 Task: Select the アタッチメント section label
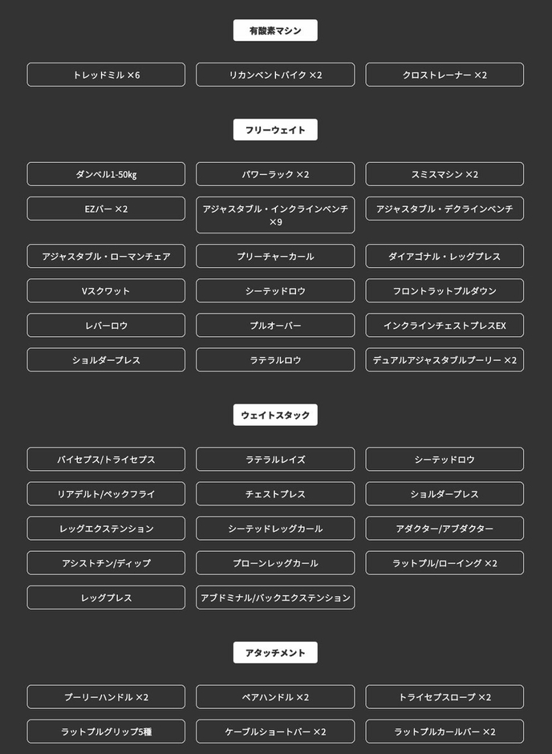click(x=275, y=652)
